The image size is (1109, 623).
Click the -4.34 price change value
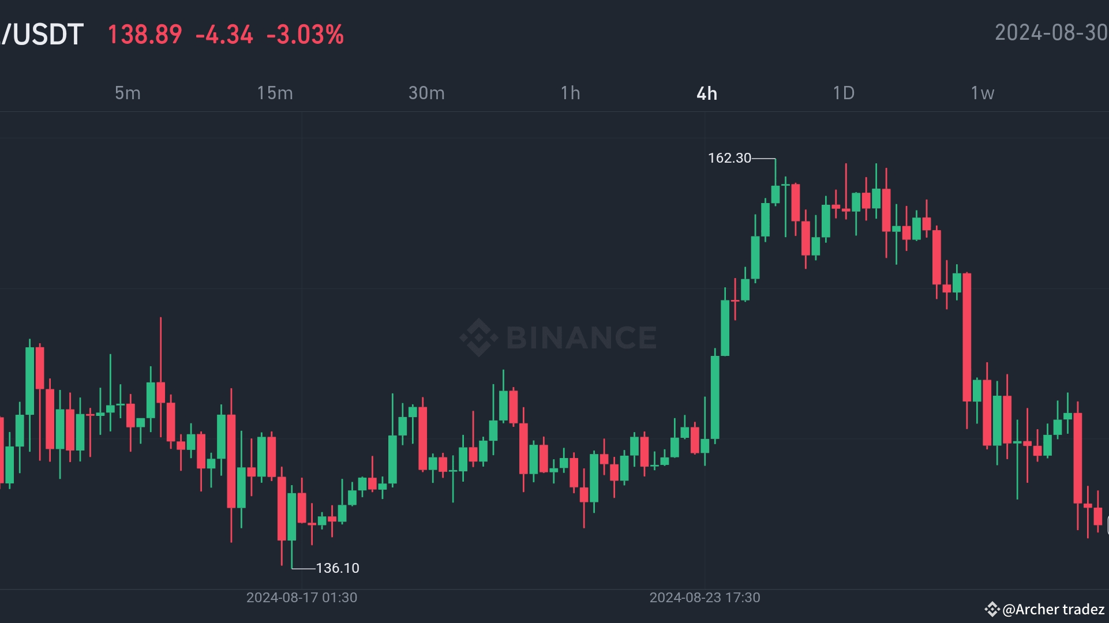(223, 35)
